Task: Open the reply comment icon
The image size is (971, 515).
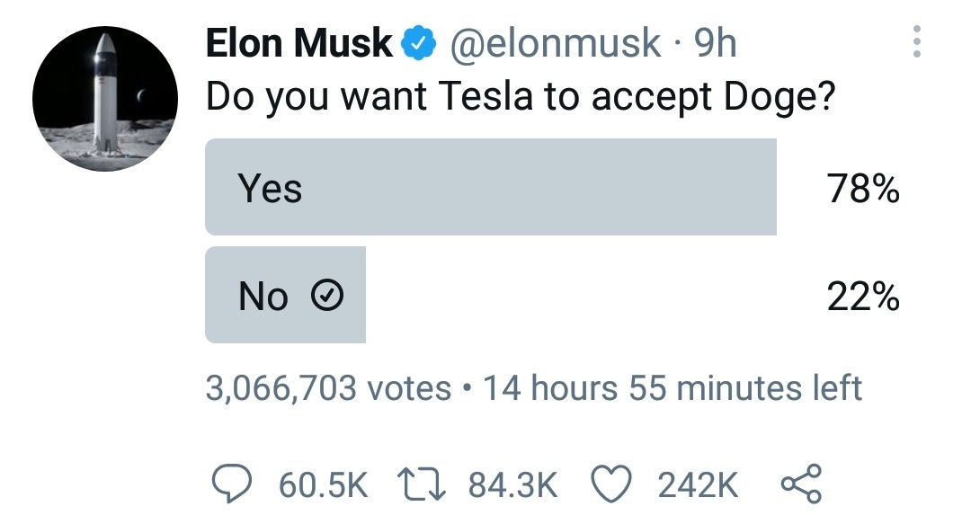Action: 232,484
